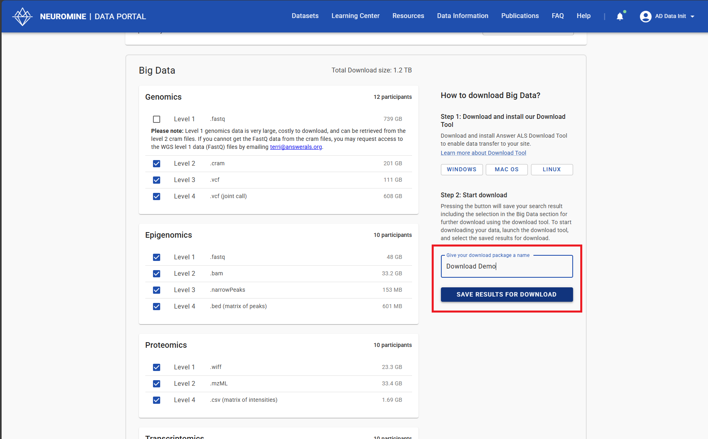This screenshot has width=708, height=439.
Task: Focus the download package name field
Action: pos(507,267)
